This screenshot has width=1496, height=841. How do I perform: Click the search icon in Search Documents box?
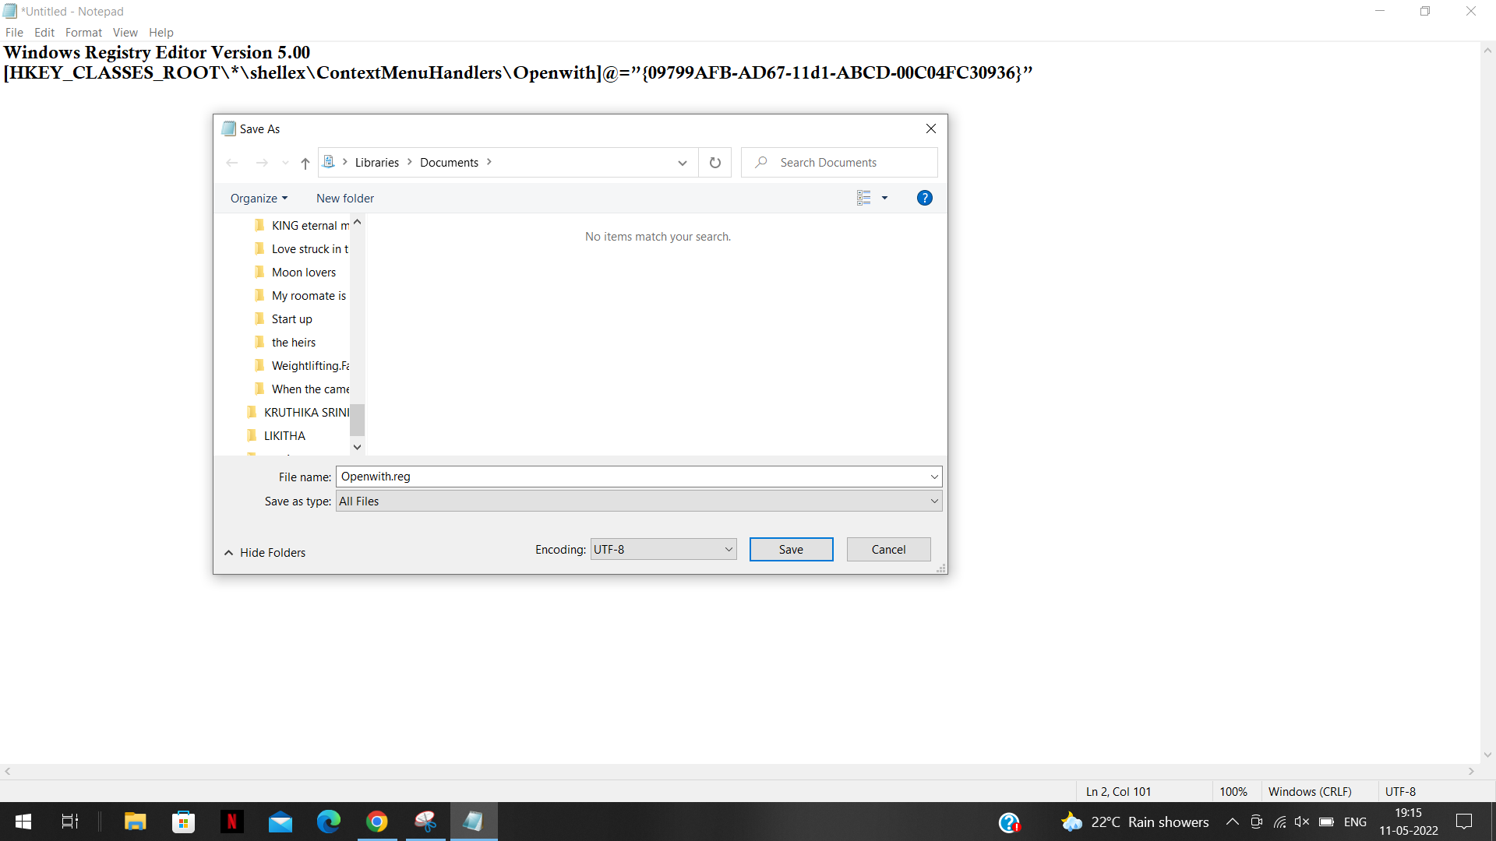760,162
